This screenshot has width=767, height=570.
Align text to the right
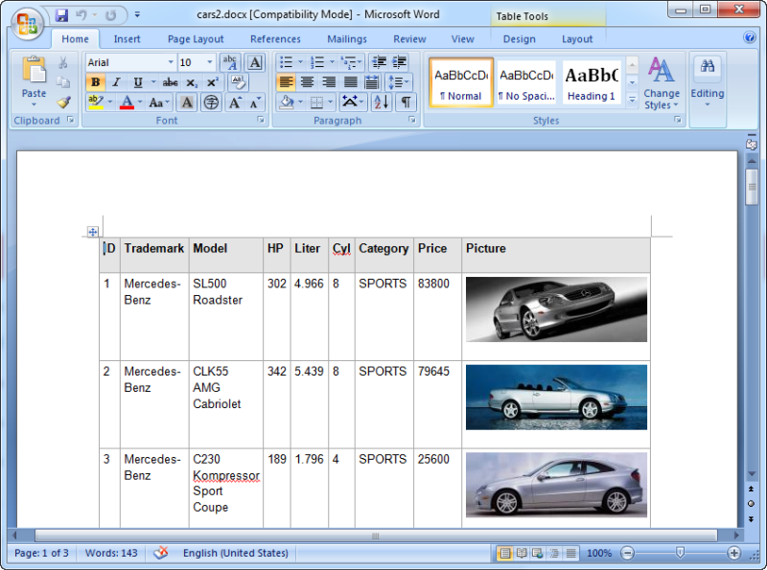[x=329, y=82]
